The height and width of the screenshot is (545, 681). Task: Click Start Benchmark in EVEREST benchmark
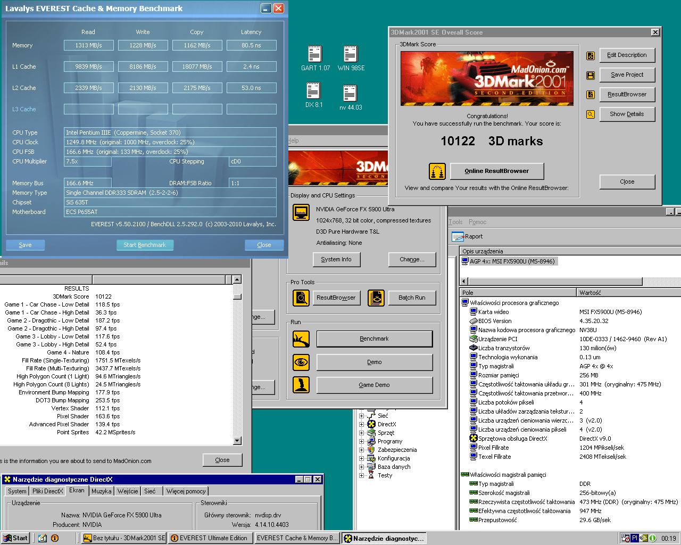tap(145, 245)
